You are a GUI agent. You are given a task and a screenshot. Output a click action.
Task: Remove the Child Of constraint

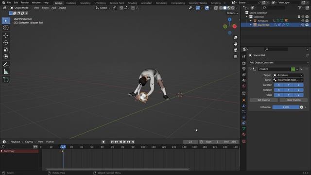301,69
